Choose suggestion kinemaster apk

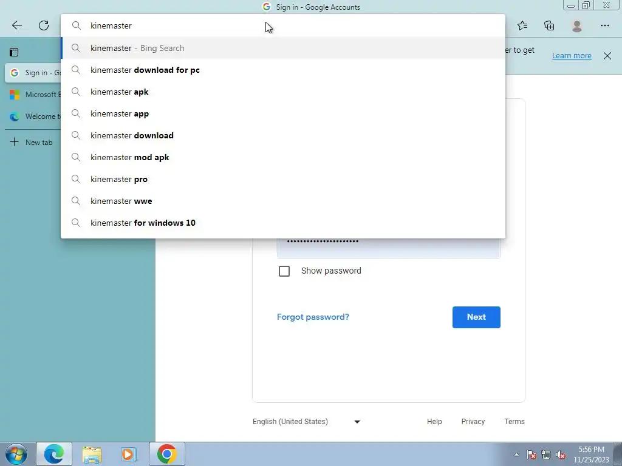283,92
